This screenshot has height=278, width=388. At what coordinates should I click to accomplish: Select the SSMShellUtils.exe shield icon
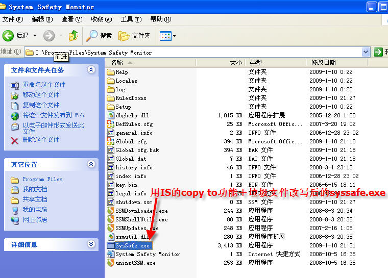(111, 219)
